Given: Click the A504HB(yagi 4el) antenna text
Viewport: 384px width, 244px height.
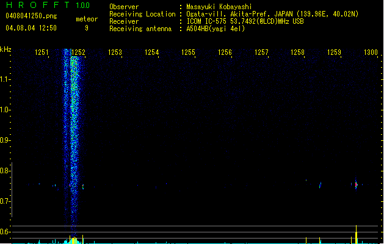Looking at the screenshot, I should [x=216, y=29].
